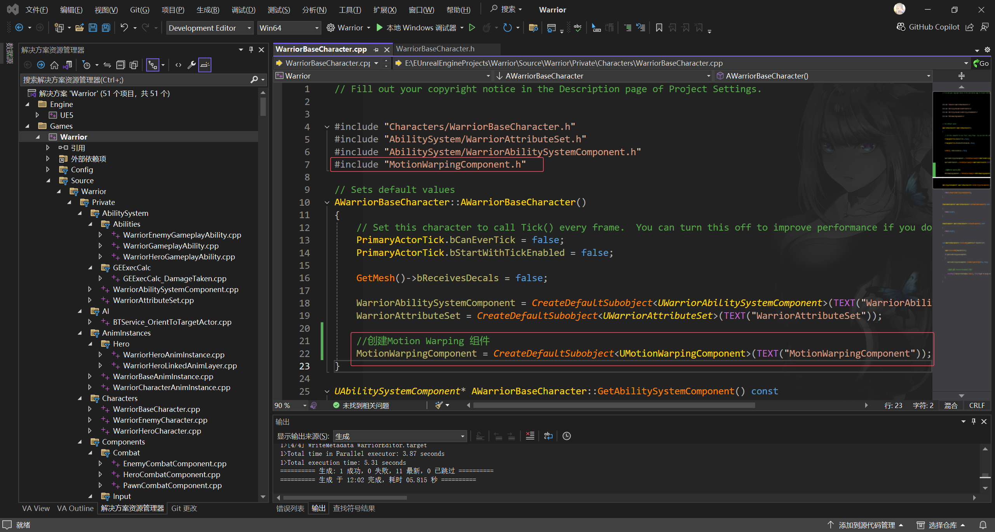The height and width of the screenshot is (532, 995).
Task: Click the Clear All icon in the output panel
Action: point(530,436)
